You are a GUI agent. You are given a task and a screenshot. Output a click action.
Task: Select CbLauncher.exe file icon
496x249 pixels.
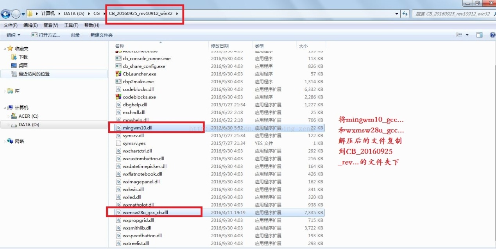(119, 74)
